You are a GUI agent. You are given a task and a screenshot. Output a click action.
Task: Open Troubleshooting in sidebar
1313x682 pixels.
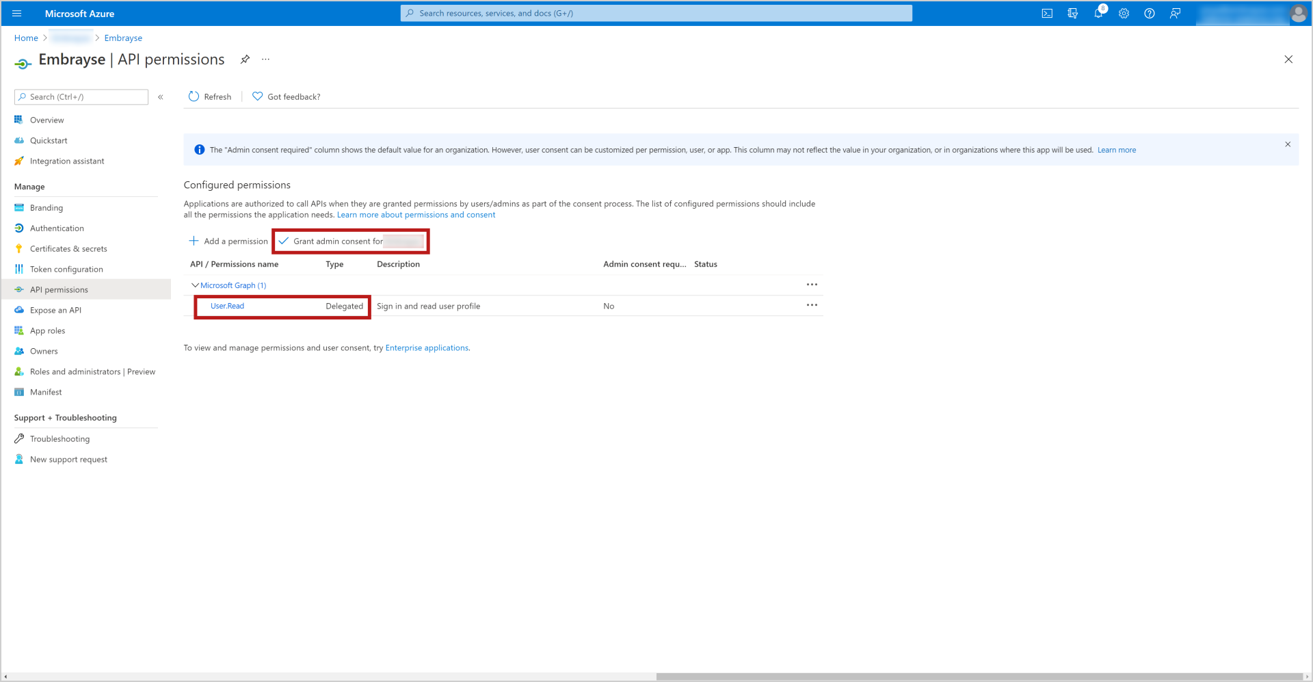pyautogui.click(x=59, y=438)
